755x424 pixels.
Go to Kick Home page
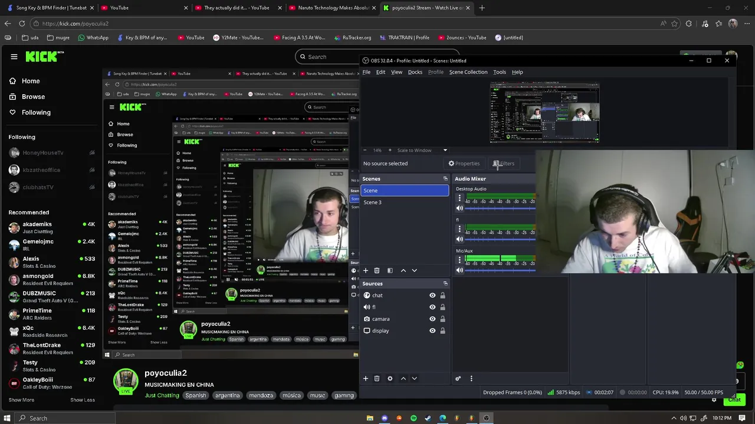[31, 81]
